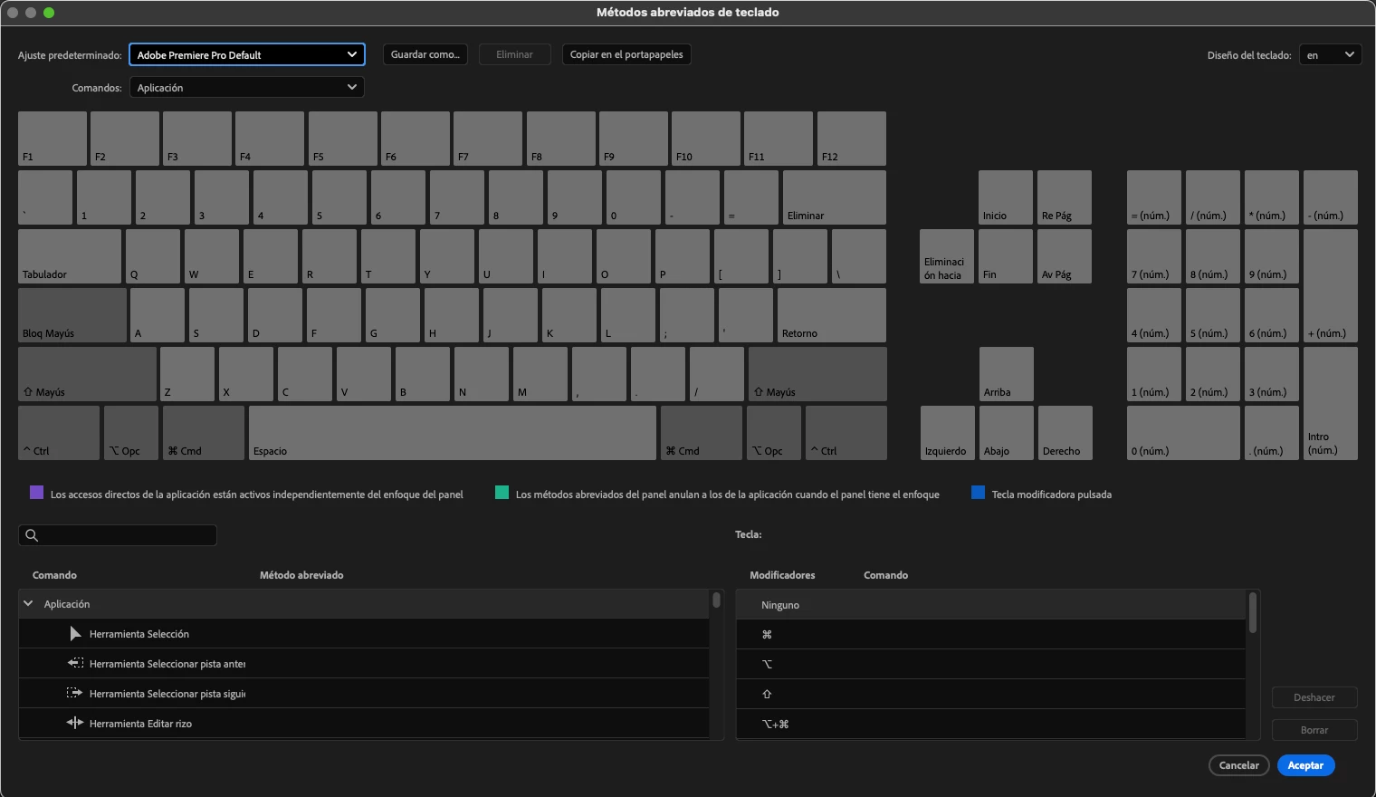Open the Comandos dropdown showing Aplicación
The image size is (1376, 797).
coord(247,88)
